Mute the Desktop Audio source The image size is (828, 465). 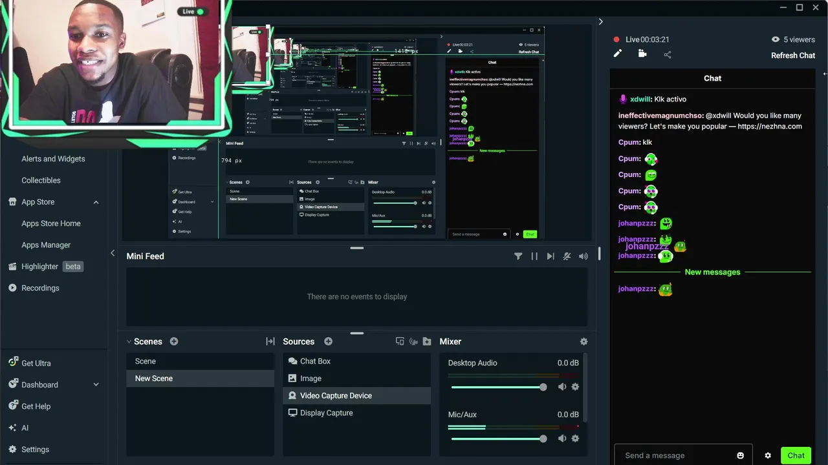(562, 387)
